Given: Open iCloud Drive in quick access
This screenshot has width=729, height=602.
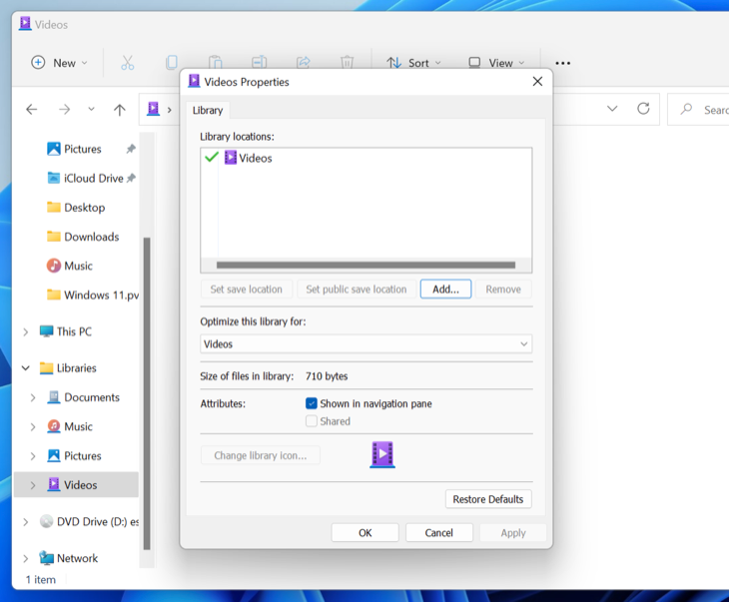Looking at the screenshot, I should (x=86, y=178).
